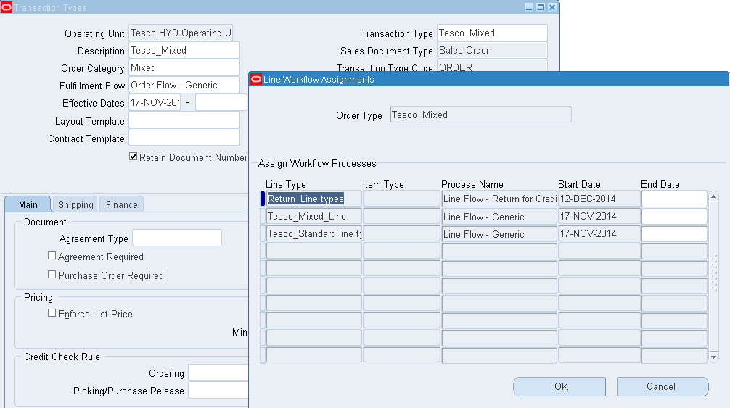Select the Tesco_Mixed_Line line type cell
Screen dimensions: 730x408
coord(313,217)
